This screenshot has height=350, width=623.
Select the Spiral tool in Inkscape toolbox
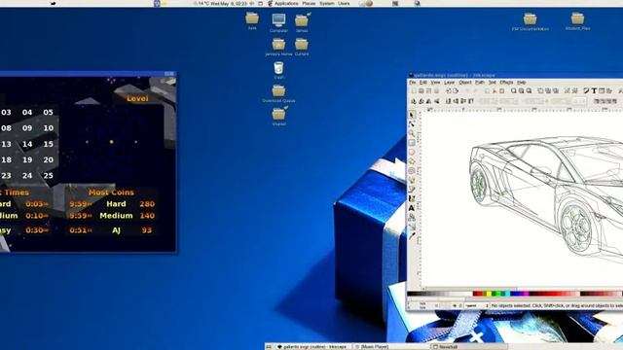412,171
